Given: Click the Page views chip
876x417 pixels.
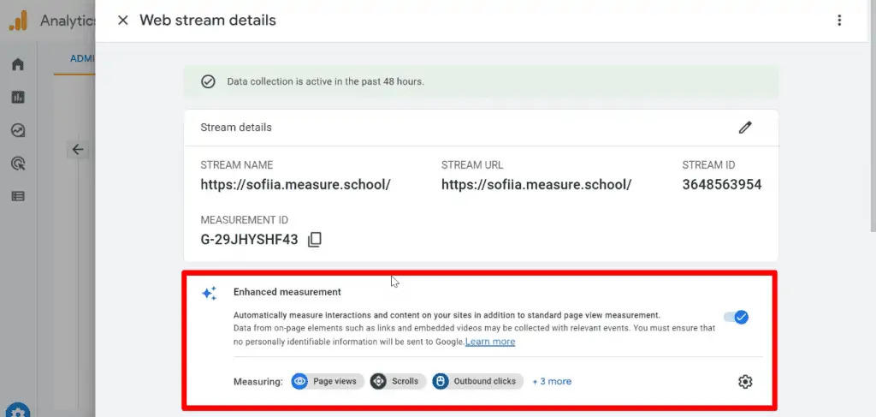Looking at the screenshot, I should tap(328, 381).
